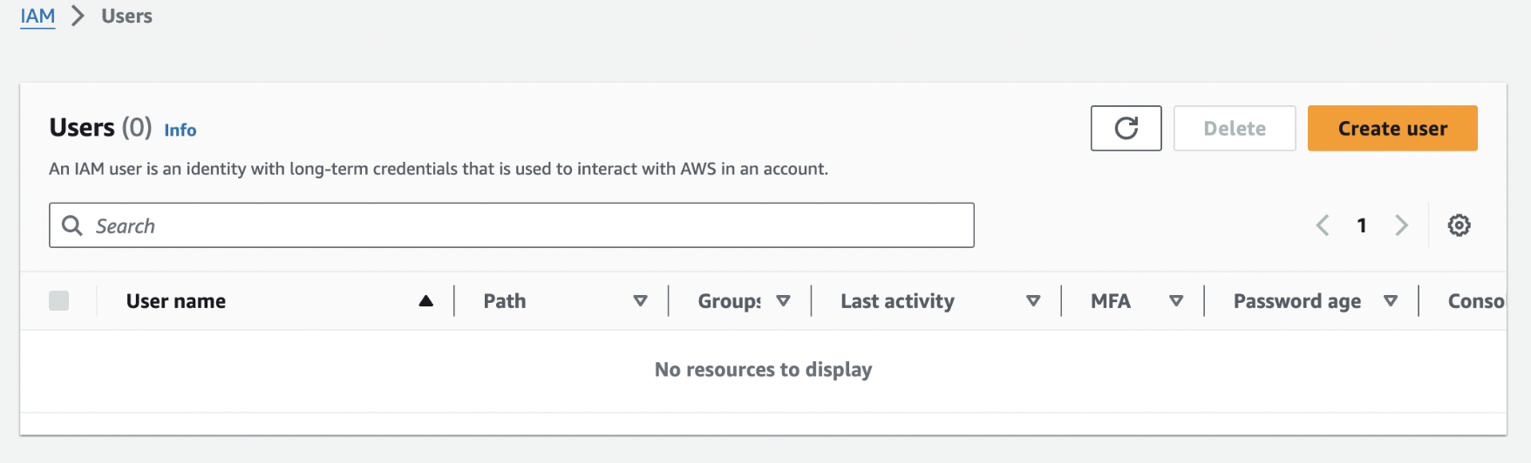Screen dimensions: 1531x463
Task: Sort by the Groups column arrow
Action: click(x=783, y=301)
